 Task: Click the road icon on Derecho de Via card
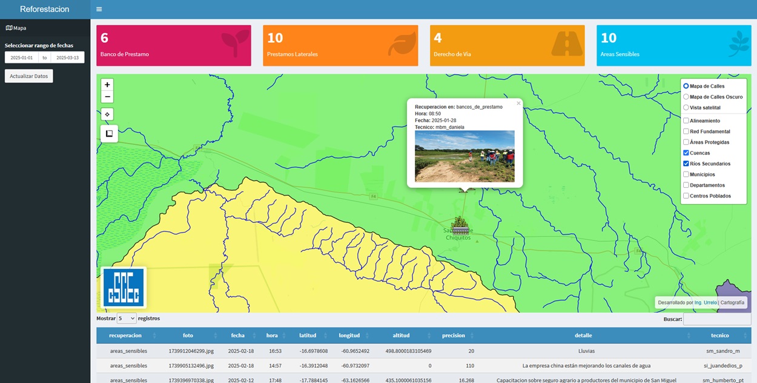[567, 43]
